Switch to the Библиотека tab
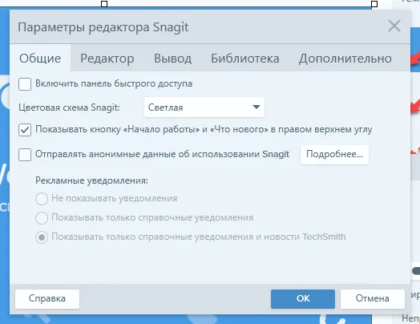This screenshot has height=324, width=420. tap(245, 59)
